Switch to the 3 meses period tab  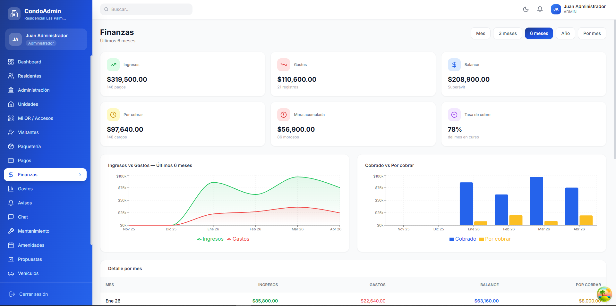[x=508, y=33]
